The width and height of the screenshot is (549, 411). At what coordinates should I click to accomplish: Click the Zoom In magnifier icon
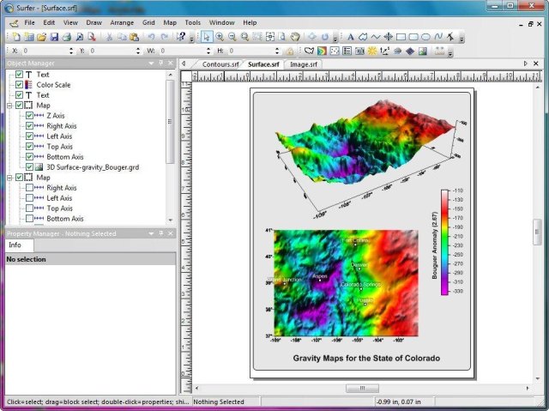(x=220, y=37)
